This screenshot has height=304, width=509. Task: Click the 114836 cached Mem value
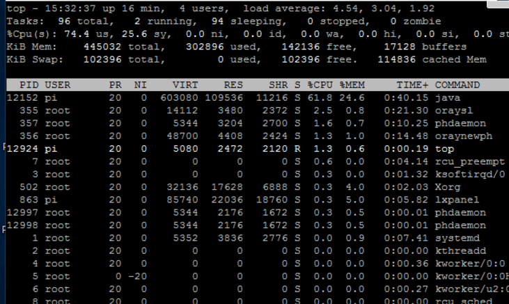(396, 60)
